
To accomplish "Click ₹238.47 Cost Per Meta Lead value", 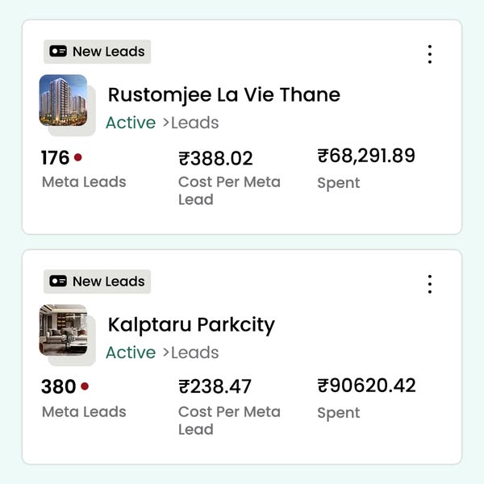I will (216, 387).
